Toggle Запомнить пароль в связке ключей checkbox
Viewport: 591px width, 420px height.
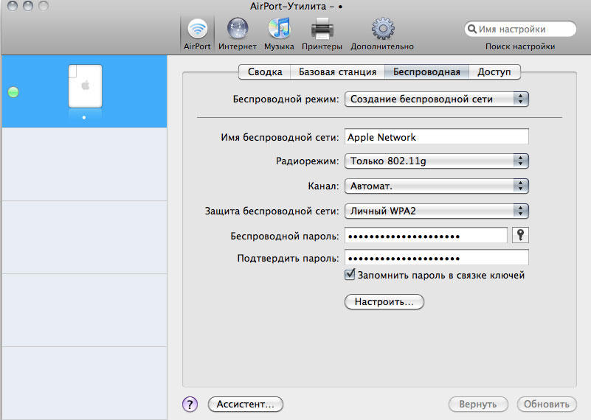[350, 274]
